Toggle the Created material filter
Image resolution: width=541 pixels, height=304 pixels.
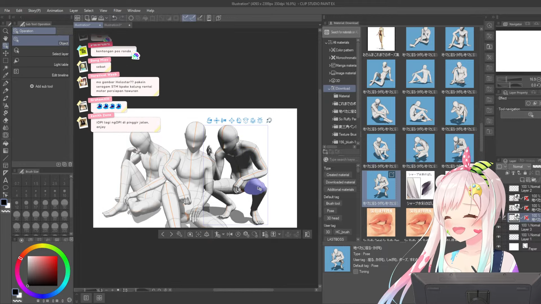point(338,175)
